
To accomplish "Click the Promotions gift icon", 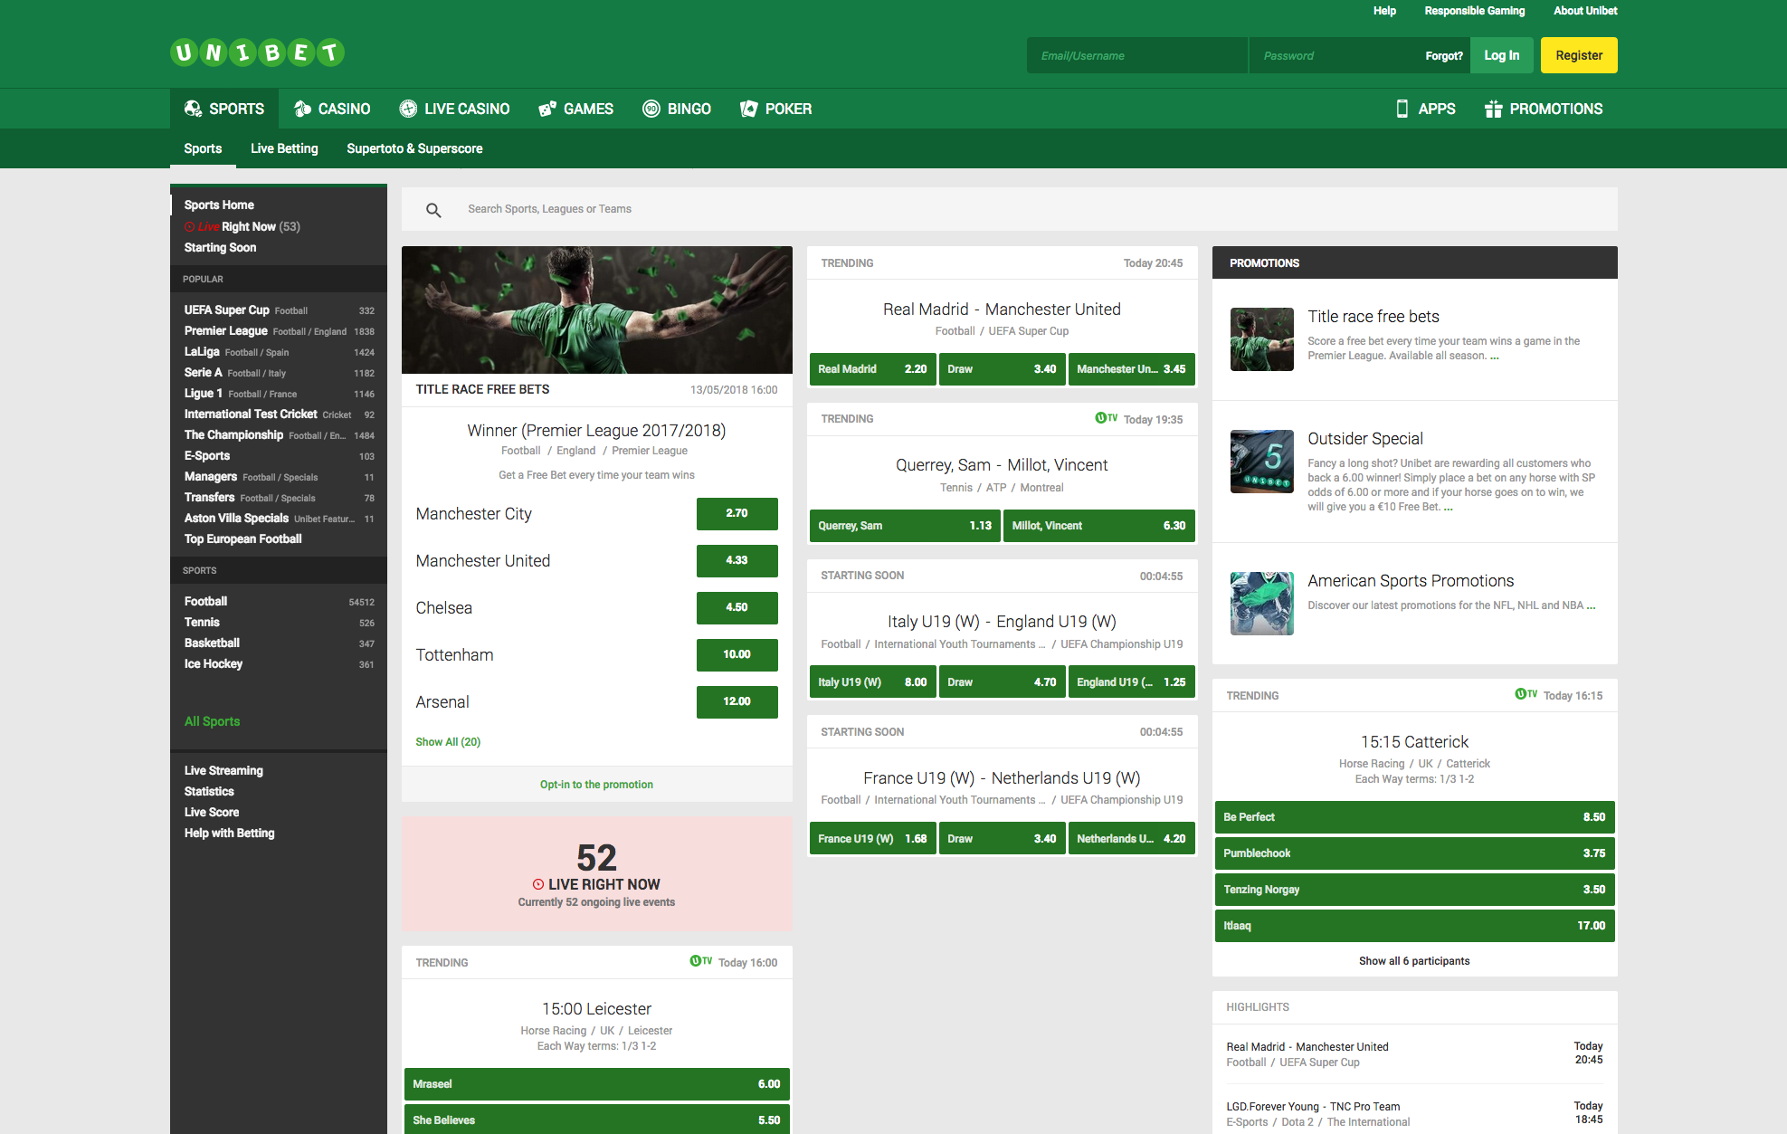I will 1493,109.
